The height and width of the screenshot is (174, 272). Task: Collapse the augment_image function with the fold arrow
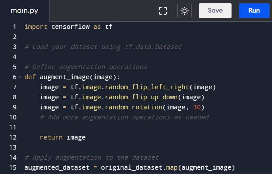click(x=20, y=77)
